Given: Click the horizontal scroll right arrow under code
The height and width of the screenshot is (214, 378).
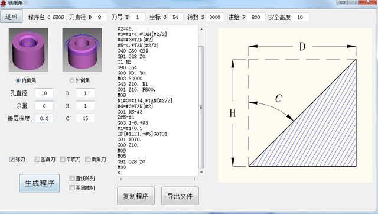Looking at the screenshot, I should (194, 179).
